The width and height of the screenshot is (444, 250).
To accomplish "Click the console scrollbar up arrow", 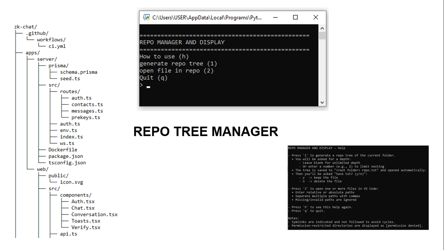I will point(322,28).
